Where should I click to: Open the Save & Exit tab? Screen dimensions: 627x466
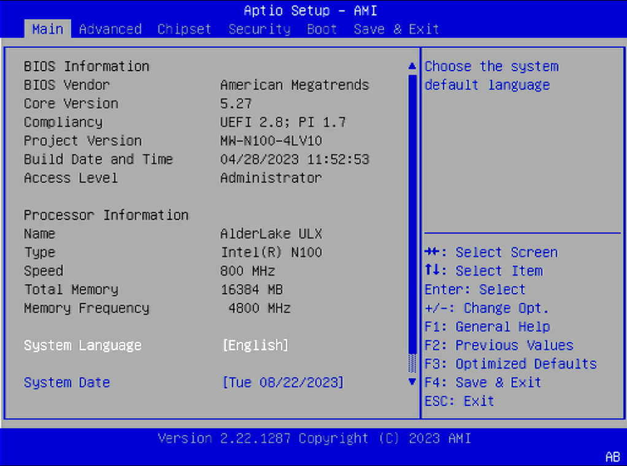pos(396,29)
